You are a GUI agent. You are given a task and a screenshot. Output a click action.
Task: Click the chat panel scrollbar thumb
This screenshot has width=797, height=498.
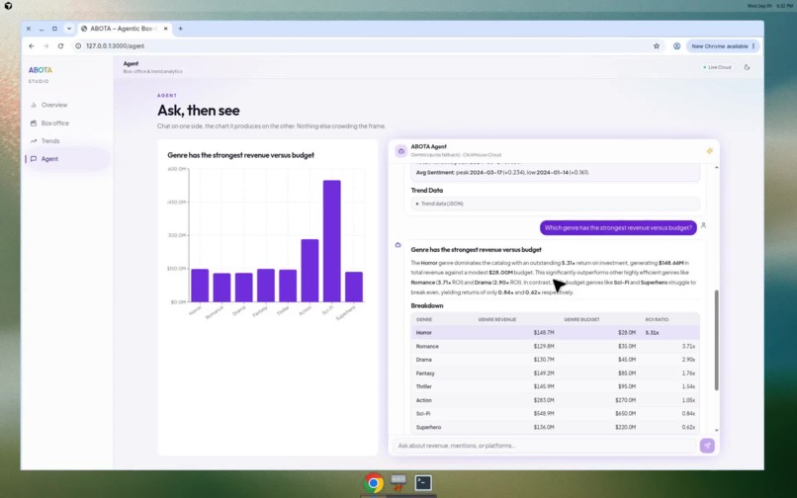pos(717,340)
